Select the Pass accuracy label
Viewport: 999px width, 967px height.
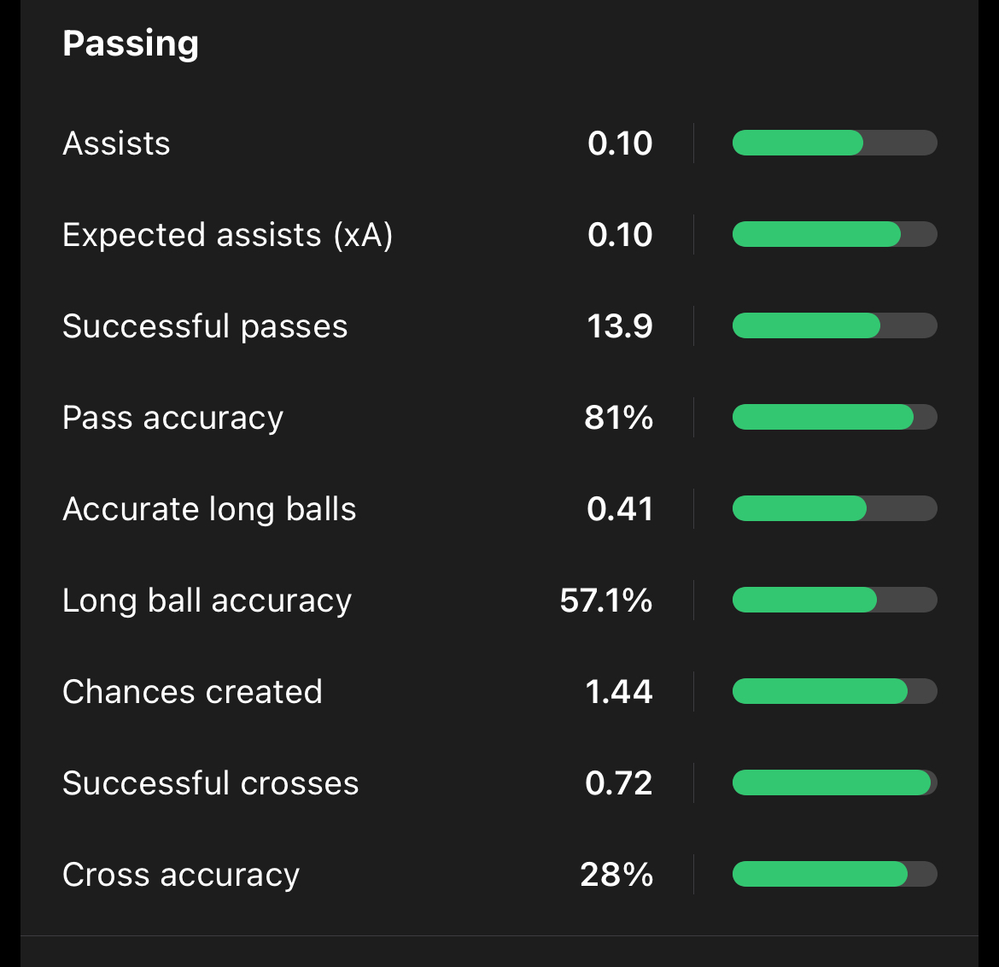[x=173, y=418]
